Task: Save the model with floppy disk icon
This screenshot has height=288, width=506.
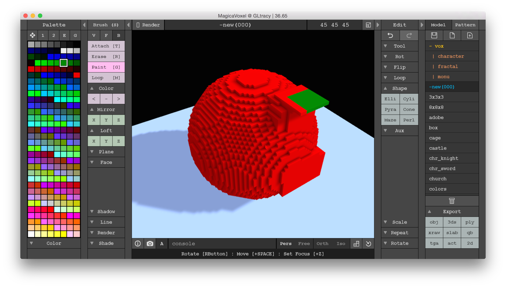Action: [x=434, y=35]
